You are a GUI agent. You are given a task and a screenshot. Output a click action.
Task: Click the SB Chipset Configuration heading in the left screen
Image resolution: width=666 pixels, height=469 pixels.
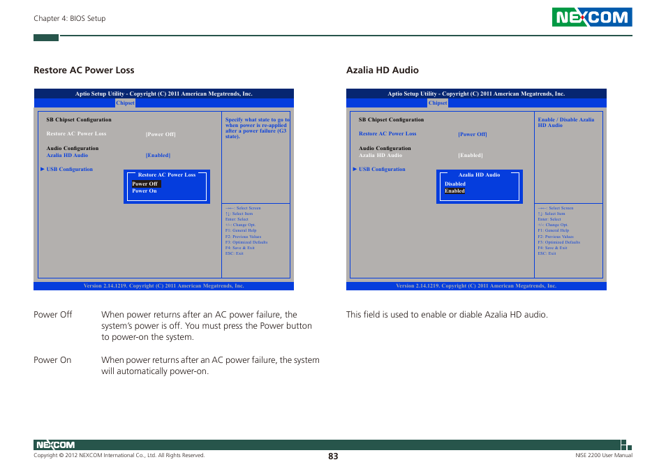[79, 119]
